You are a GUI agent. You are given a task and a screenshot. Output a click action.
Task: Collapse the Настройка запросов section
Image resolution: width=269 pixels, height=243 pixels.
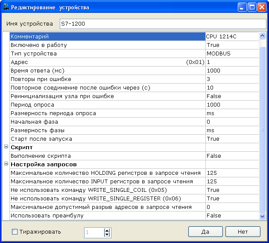pos(6,164)
